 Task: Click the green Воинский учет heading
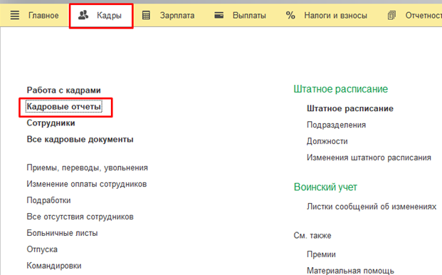pyautogui.click(x=325, y=187)
